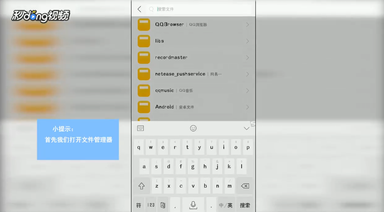Tap the backspace delete key

click(245, 186)
